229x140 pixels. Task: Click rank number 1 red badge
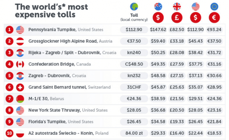pyautogui.click(x=9, y=30)
